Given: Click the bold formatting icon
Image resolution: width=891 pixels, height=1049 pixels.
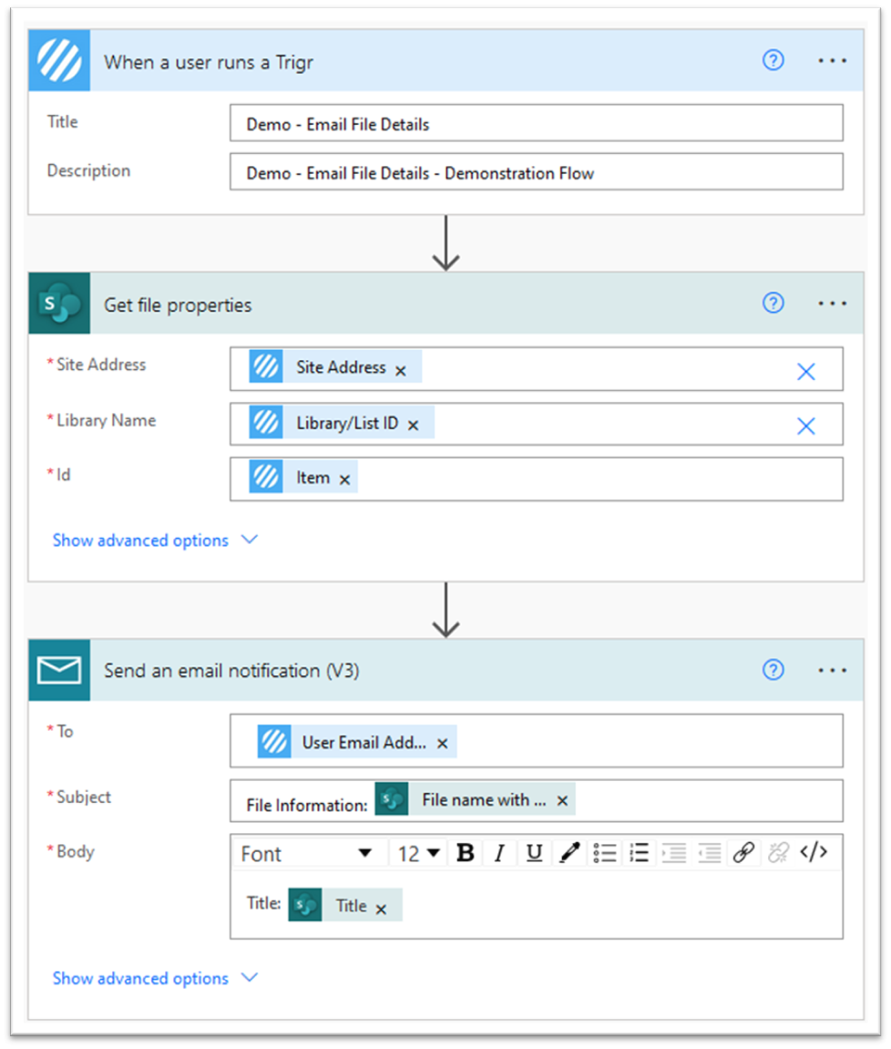Looking at the screenshot, I should pos(466,853).
